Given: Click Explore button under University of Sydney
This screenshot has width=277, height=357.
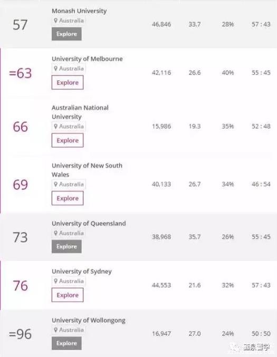Looking at the screenshot, I should click(68, 295).
